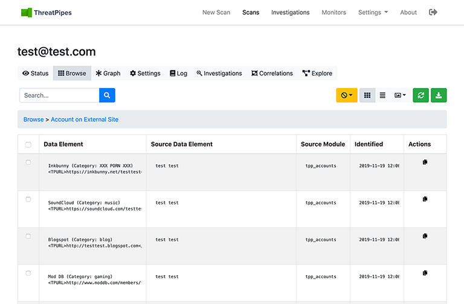This screenshot has width=464, height=304.
Task: Expand the yellow filter dropdown
Action: [x=347, y=95]
